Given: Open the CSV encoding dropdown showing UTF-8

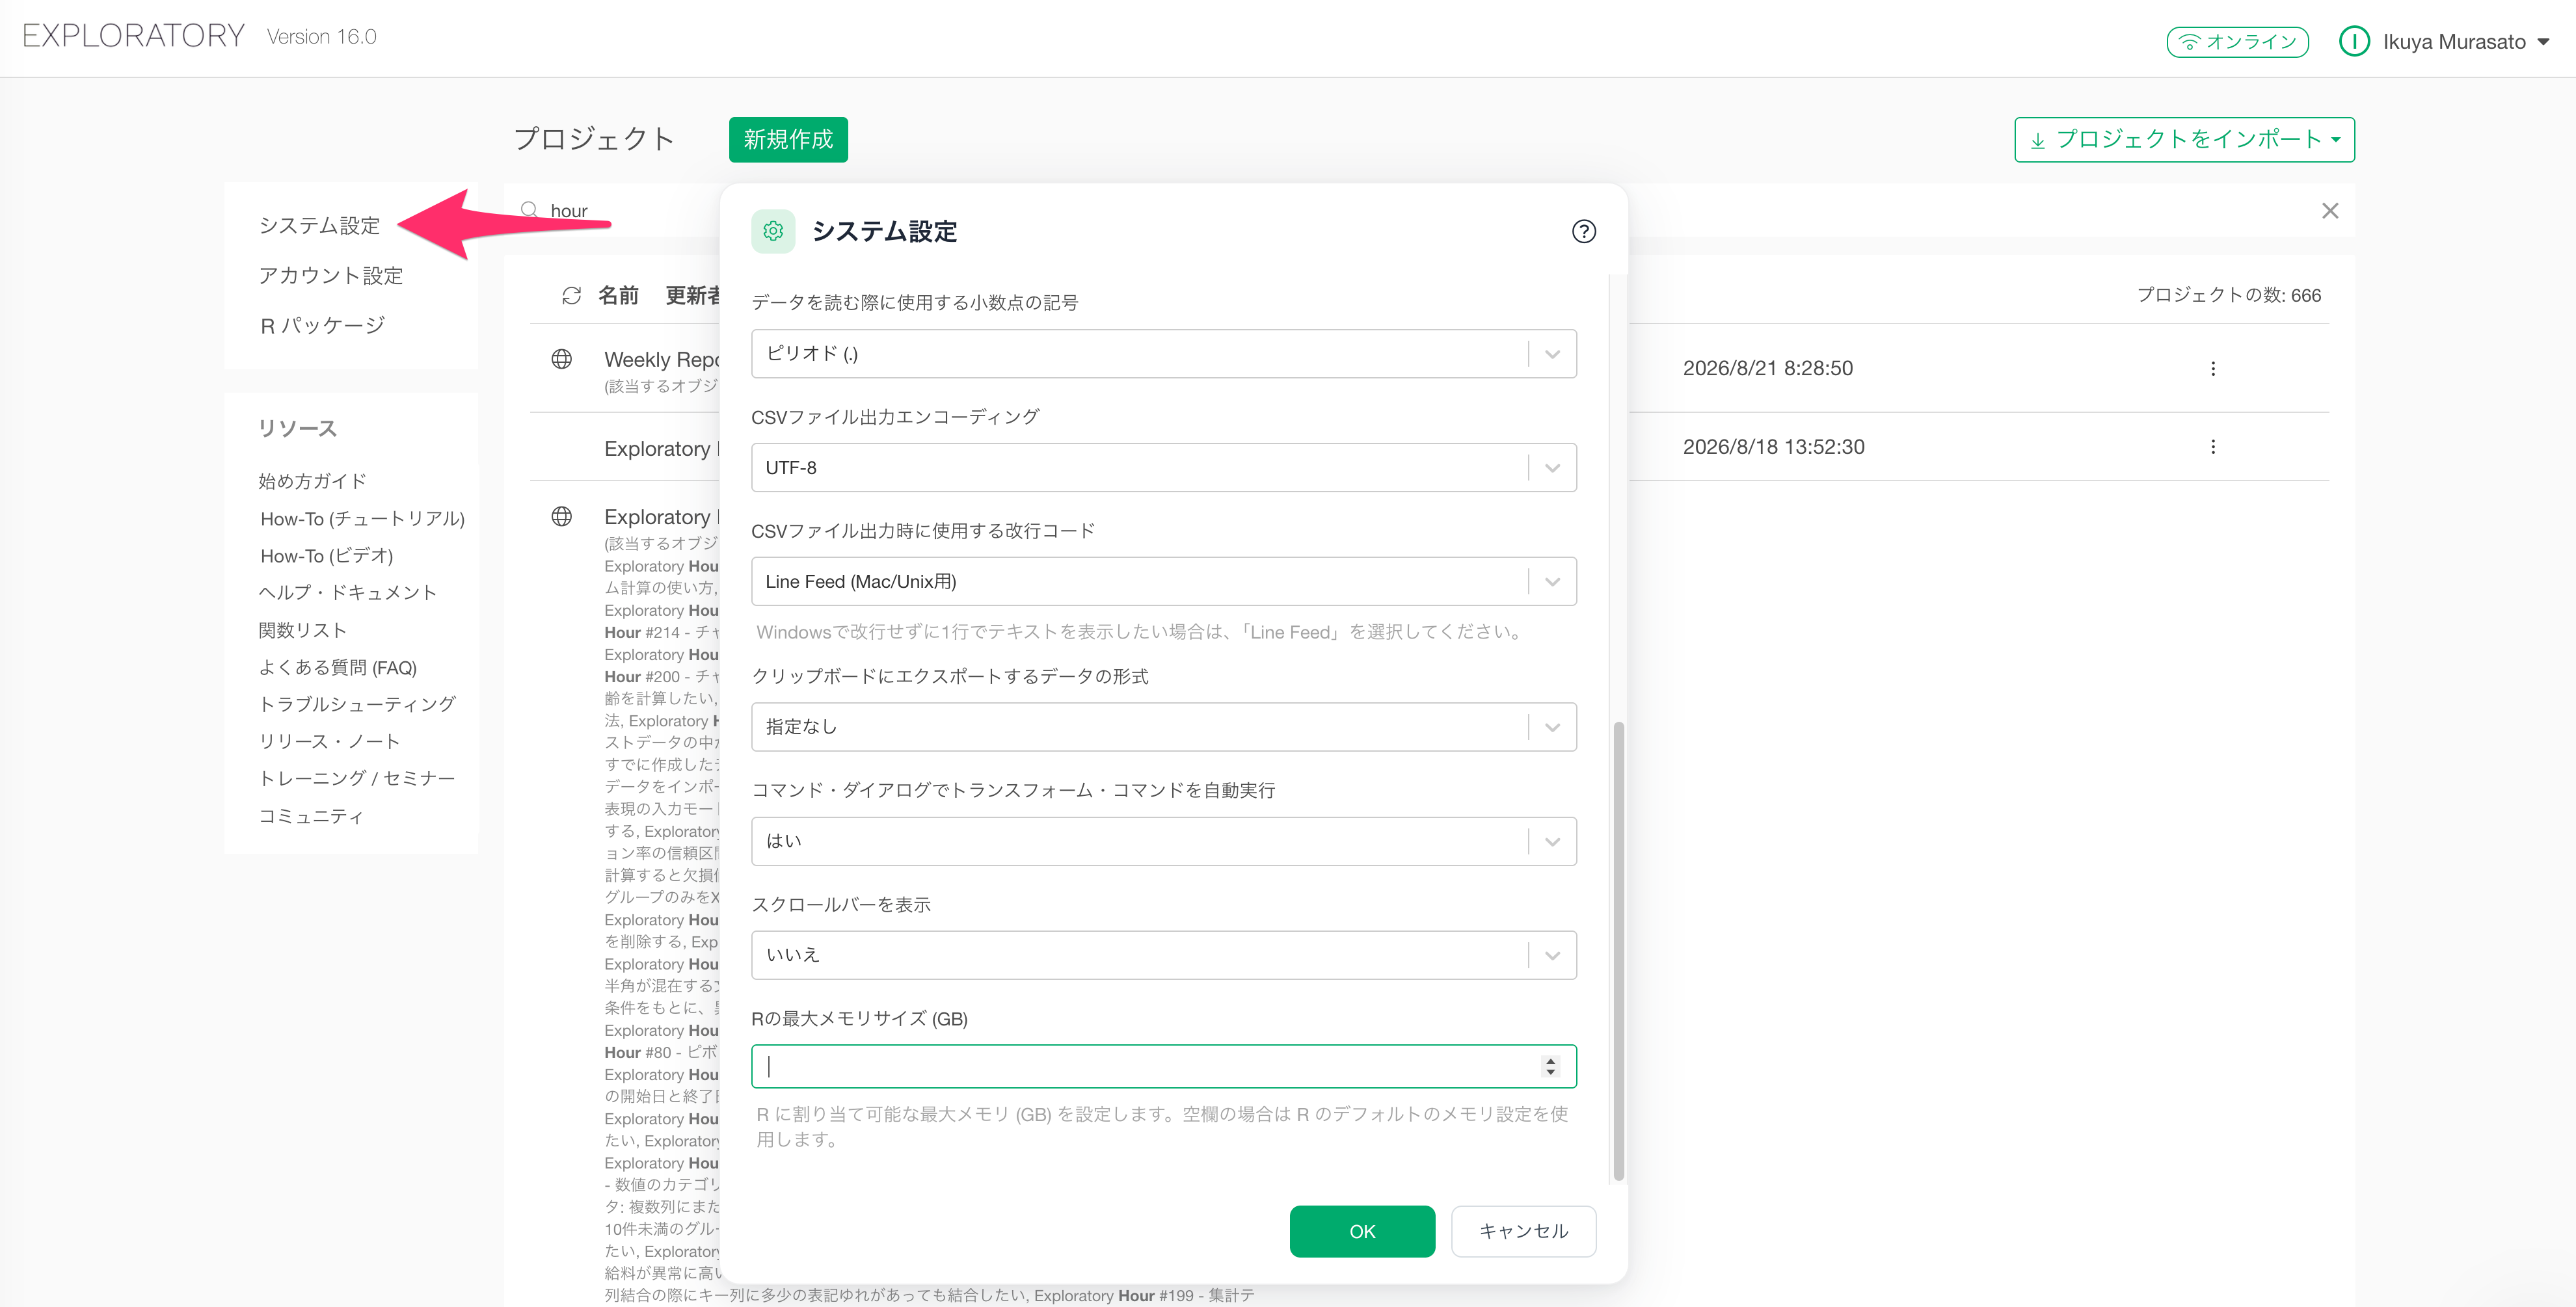Looking at the screenshot, I should (x=1163, y=468).
